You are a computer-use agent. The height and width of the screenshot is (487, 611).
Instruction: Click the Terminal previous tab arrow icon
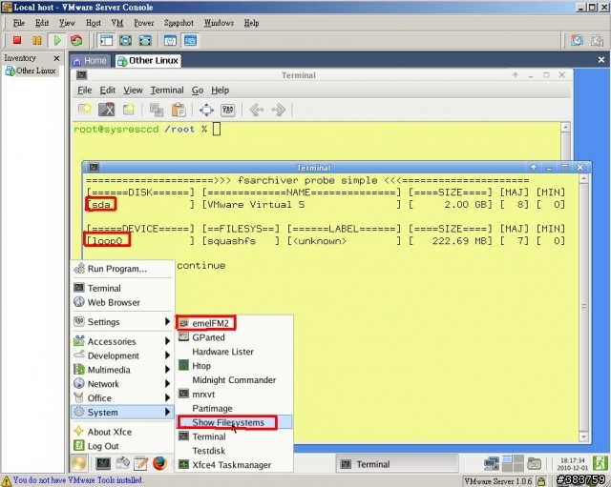(x=257, y=111)
